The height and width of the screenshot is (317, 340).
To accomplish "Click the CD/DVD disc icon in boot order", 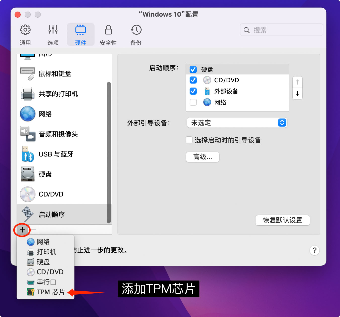I will 207,80.
